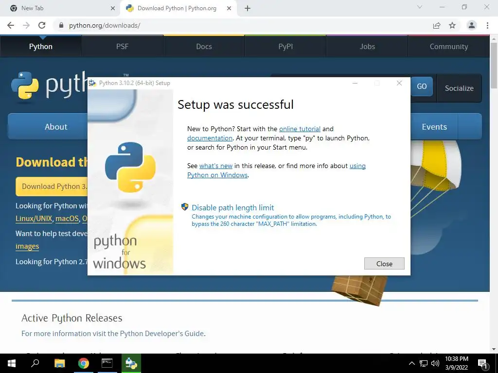
Task: Click the Chrome forward arrow
Action: (x=26, y=25)
